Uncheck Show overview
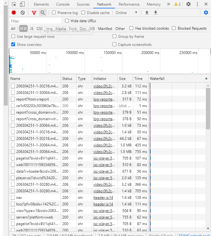Image resolution: width=211 pixels, height=236 pixels. [x=13, y=44]
